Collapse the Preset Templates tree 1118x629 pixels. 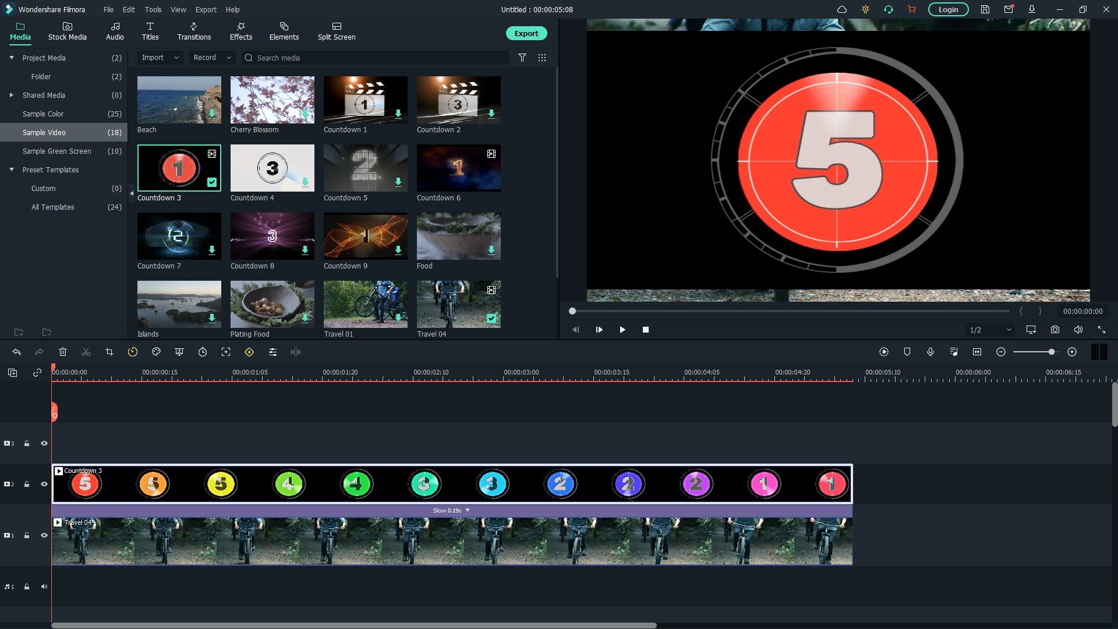pyautogui.click(x=12, y=169)
